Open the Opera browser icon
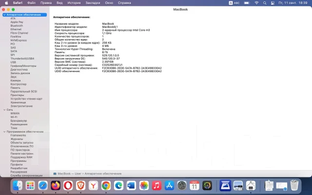312x195 pixels. [x=68, y=185]
